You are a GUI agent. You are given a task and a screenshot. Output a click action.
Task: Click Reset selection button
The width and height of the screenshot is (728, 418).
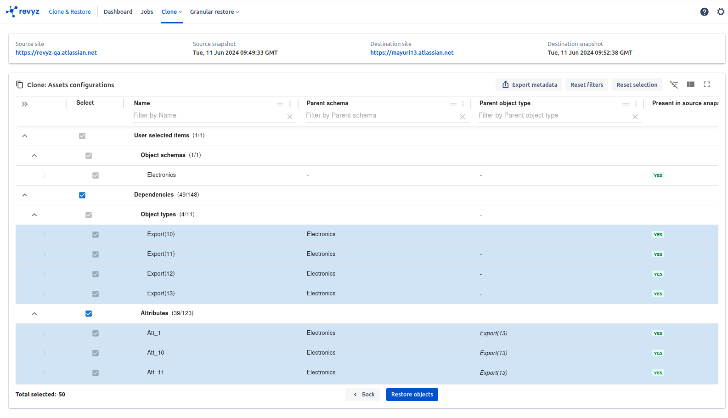637,85
